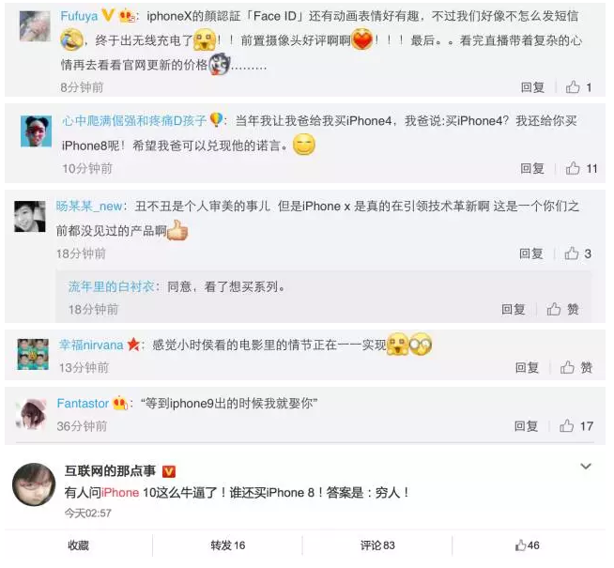This screenshot has width=614, height=568.
Task: Open the 评论 83 tab
Action: pos(377,545)
